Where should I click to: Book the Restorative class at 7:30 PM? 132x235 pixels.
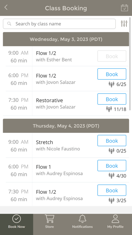(x=112, y=99)
